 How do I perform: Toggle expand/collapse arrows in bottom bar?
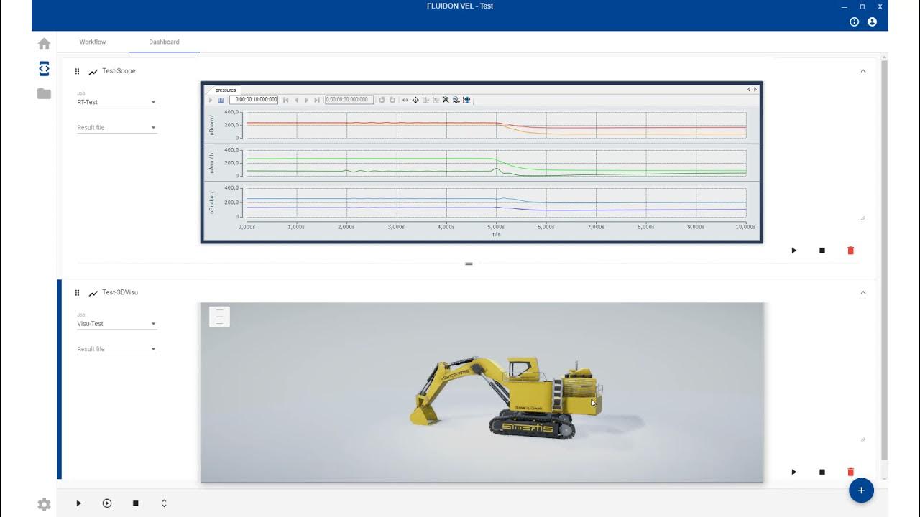(164, 503)
